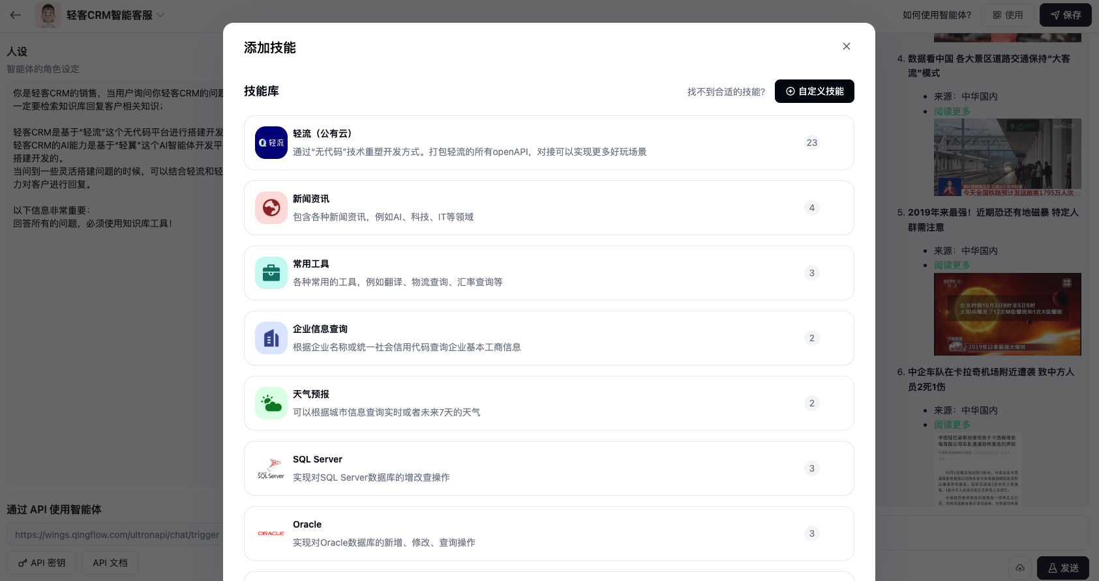Click the 轻流 skill description text
This screenshot has height=581, width=1099.
470,152
